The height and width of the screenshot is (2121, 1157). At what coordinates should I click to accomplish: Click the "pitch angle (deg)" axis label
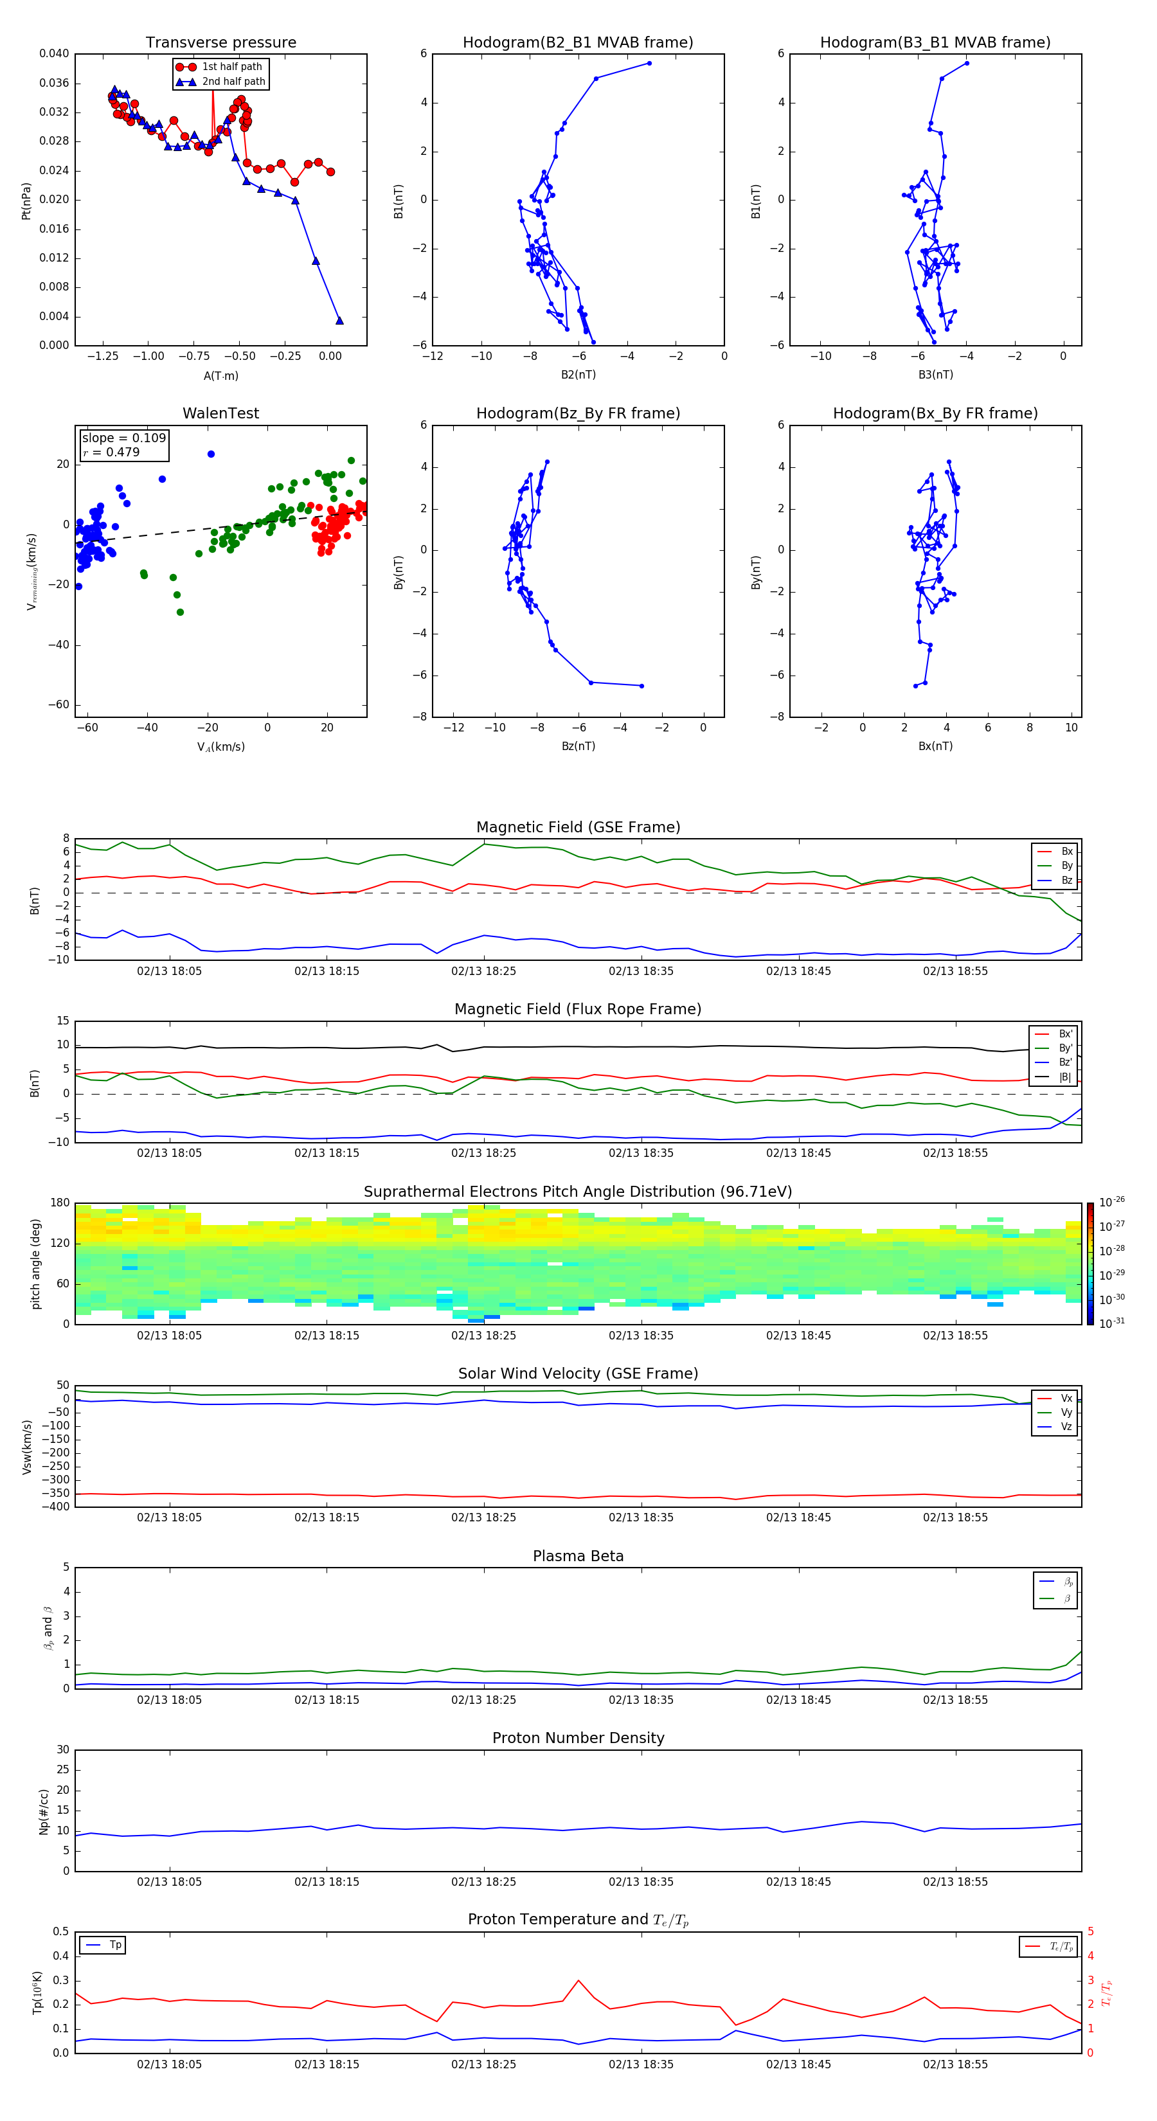pyautogui.click(x=35, y=1264)
